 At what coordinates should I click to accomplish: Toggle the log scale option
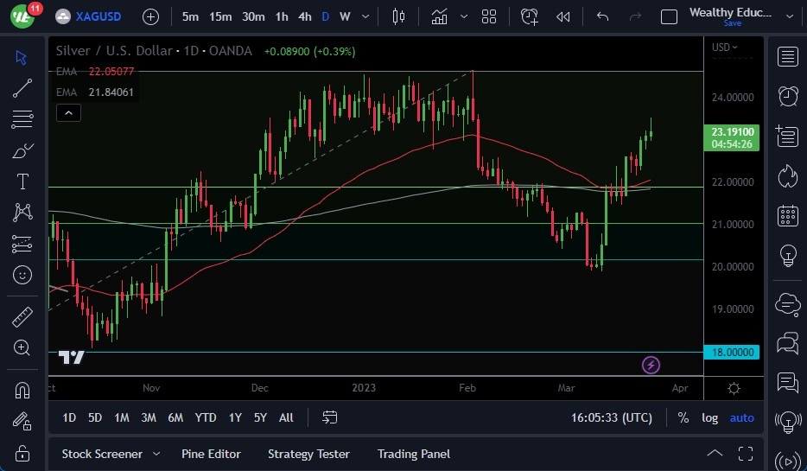coord(709,417)
